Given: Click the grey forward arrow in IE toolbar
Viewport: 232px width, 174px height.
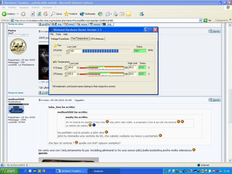Looking at the screenshot, I should tap(23, 14).
